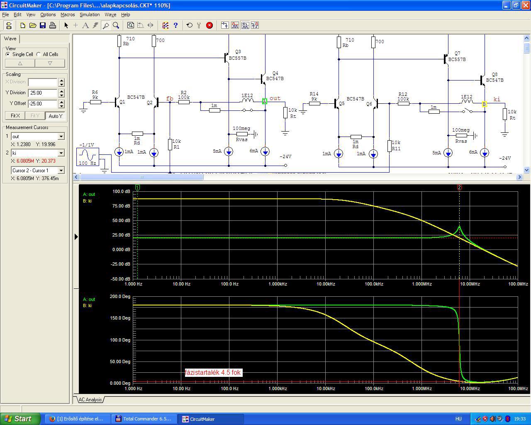The height and width of the screenshot is (425, 531).
Task: Click the Rotate 90 icon
Action: coord(141,25)
